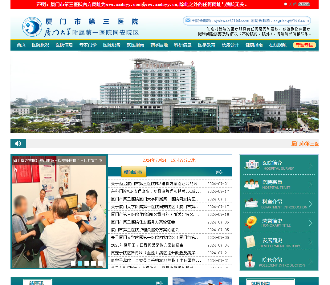Open news 厦门市第三医院住院部B区肾内科
Viewport: 330px width, 285px height.
pyautogui.click(x=155, y=214)
